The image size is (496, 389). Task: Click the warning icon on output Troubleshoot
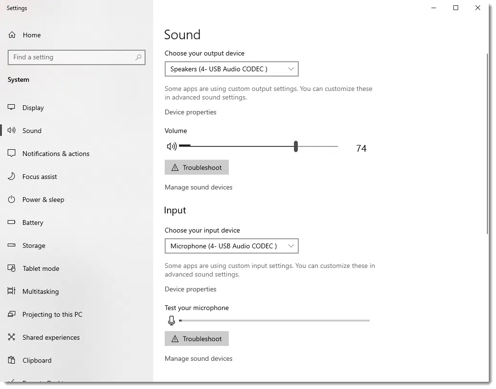(x=175, y=167)
